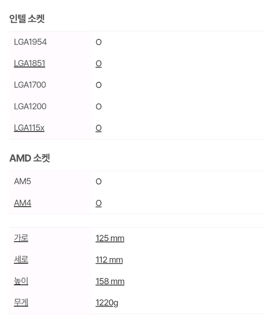The height and width of the screenshot is (325, 274).
Task: Click the underlined O beside LGA1851
Action: pyautogui.click(x=99, y=64)
